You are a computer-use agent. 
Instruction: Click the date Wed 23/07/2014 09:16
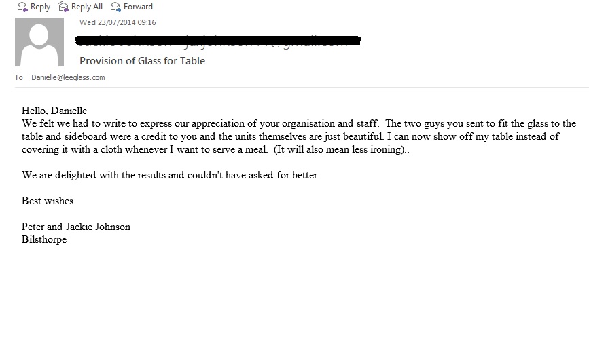tap(118, 22)
